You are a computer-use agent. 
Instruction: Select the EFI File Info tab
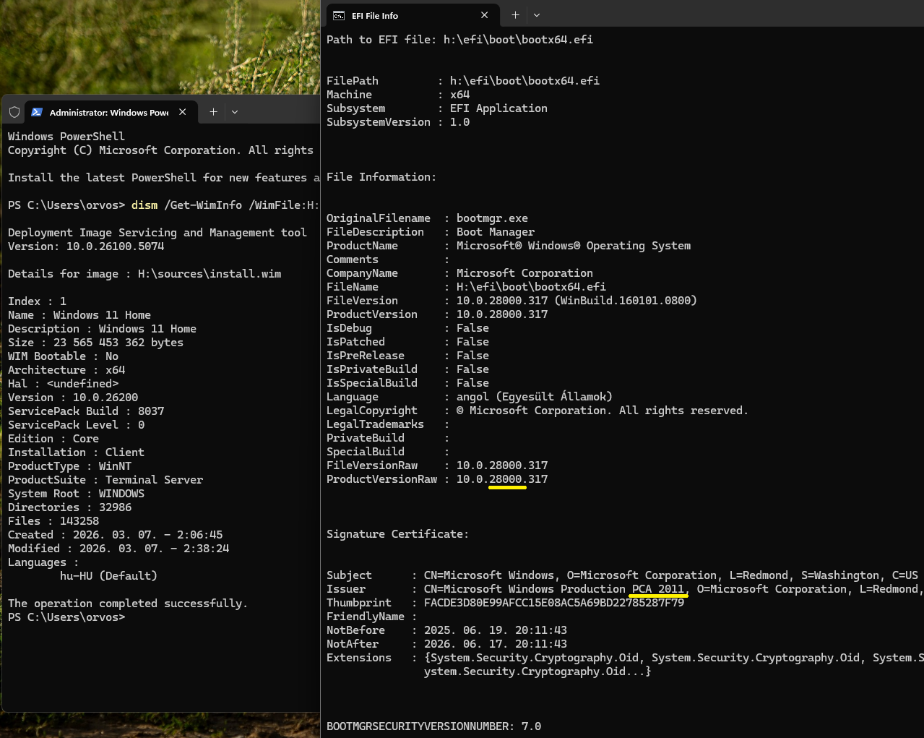[413, 15]
